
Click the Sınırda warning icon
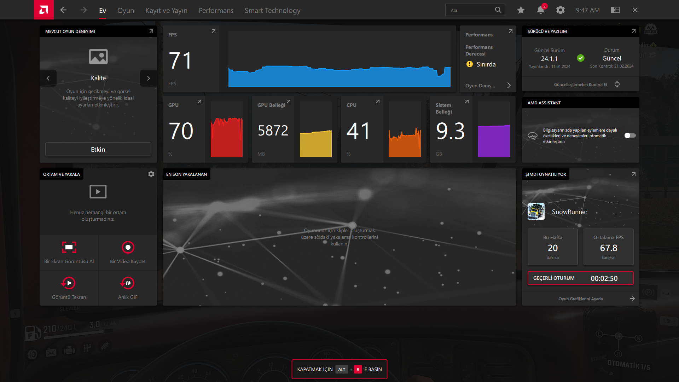click(470, 64)
